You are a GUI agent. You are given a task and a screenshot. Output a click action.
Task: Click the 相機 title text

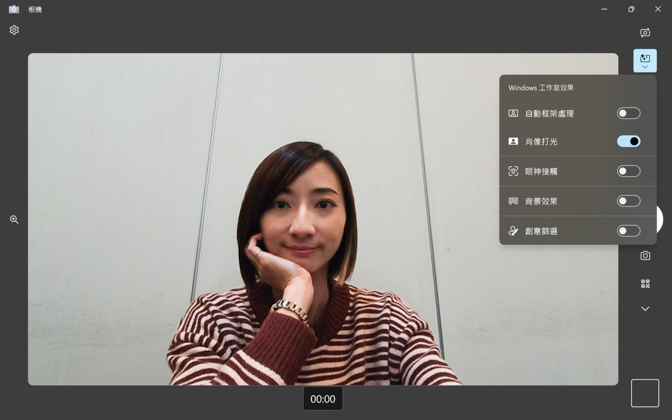(35, 9)
